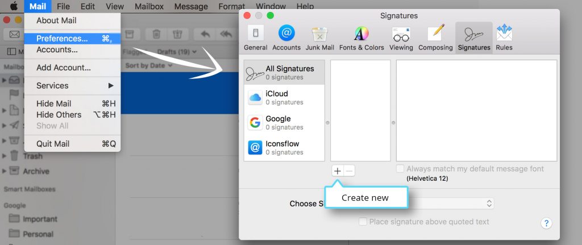The image size is (582, 245).
Task: Choose Quit Mail from Mail menu
Action: click(72, 144)
